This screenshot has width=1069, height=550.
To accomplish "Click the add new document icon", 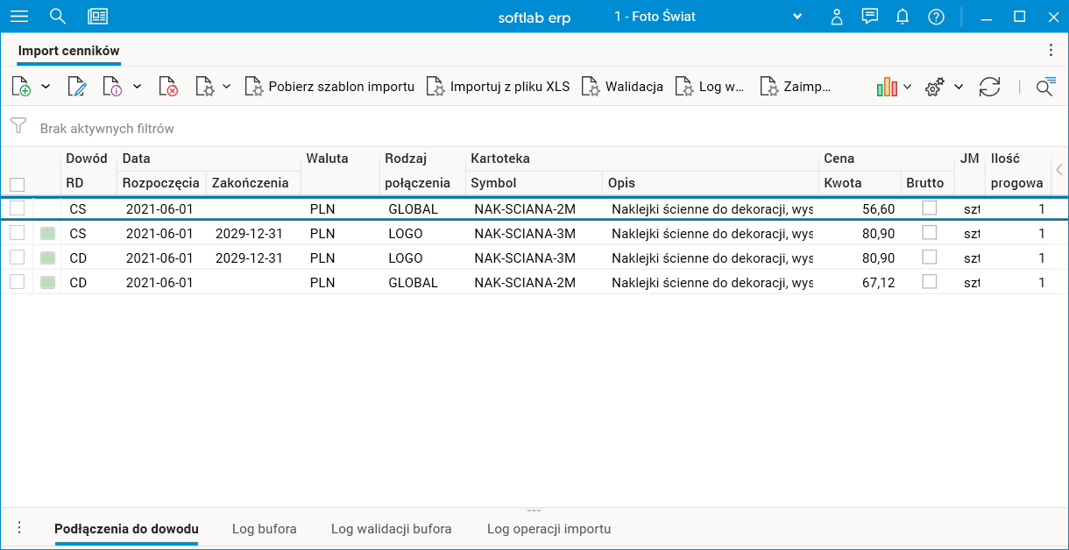I will click(x=21, y=87).
